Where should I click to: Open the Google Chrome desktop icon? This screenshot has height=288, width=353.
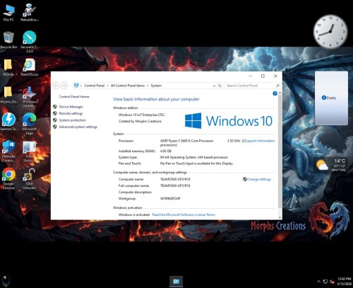(x=8, y=178)
